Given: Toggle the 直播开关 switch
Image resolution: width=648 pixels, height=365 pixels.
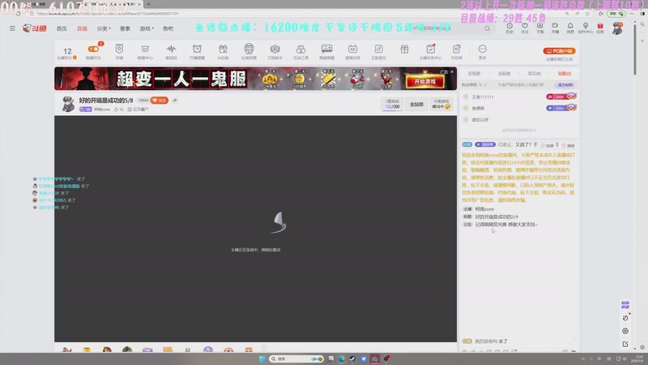Looking at the screenshot, I should click(x=93, y=49).
